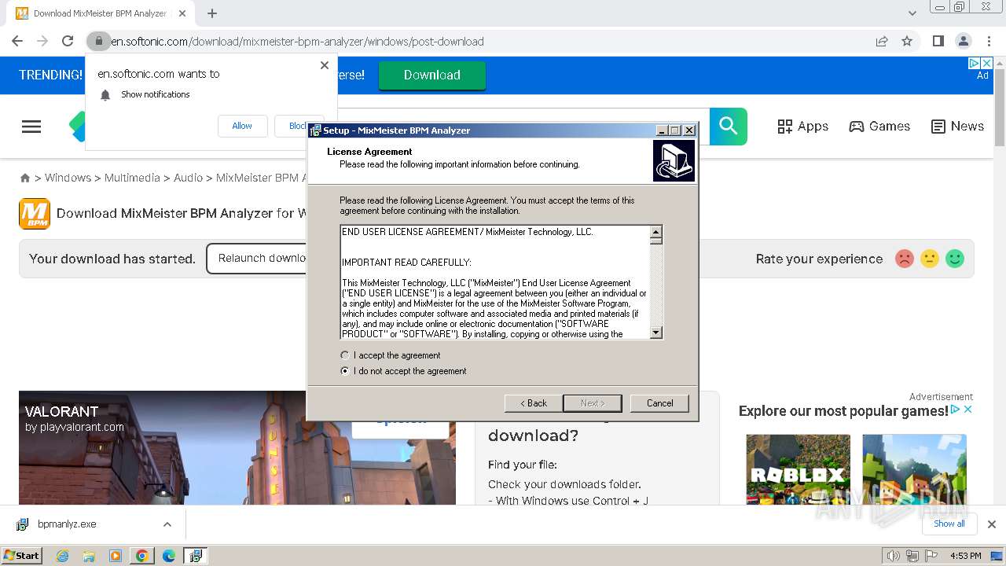
Task: Open the News section
Action: pyautogui.click(x=957, y=127)
